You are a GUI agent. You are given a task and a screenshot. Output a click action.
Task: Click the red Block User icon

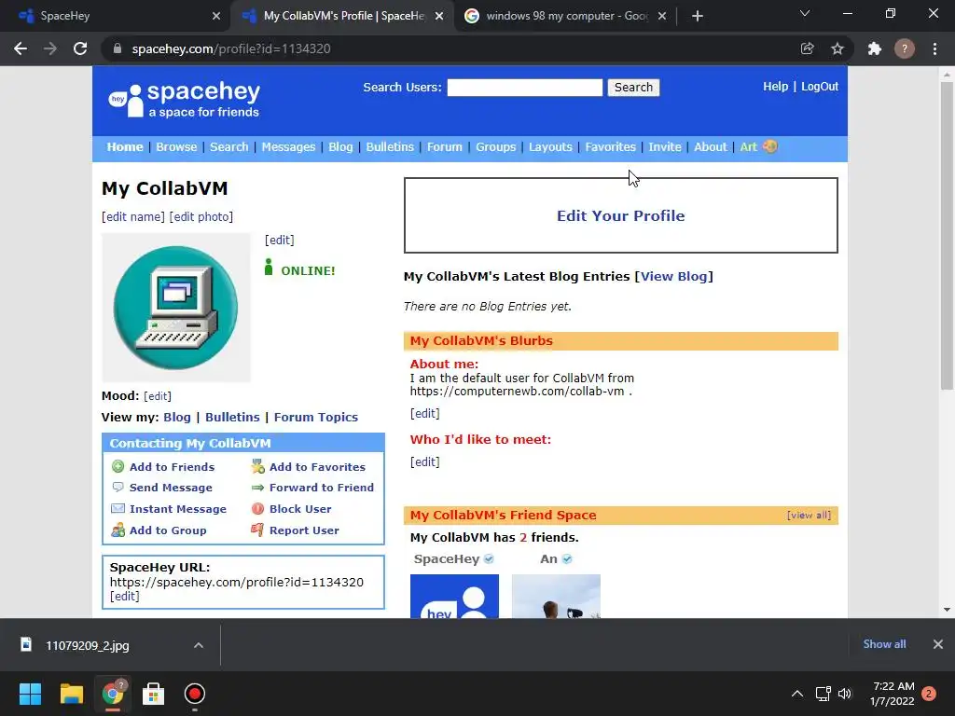[x=257, y=508]
